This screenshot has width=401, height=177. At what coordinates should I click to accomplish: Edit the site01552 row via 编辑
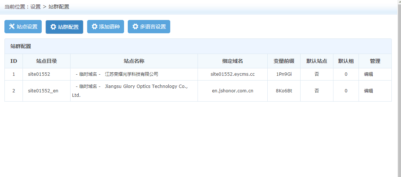click(x=369, y=74)
